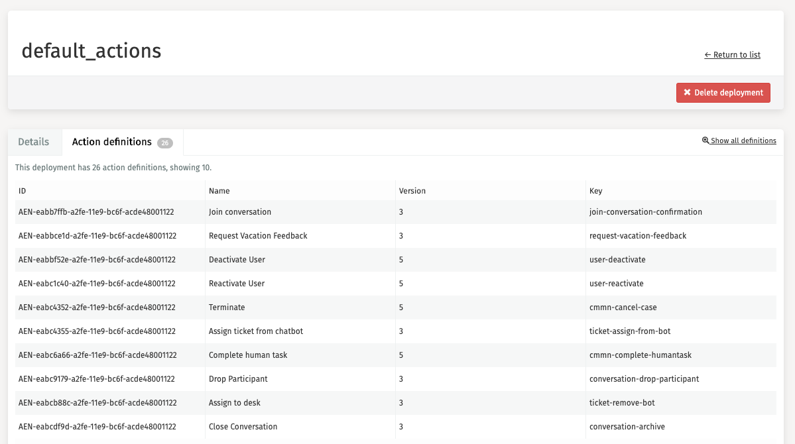Click the Key column header
This screenshot has width=795, height=444.
click(x=595, y=191)
